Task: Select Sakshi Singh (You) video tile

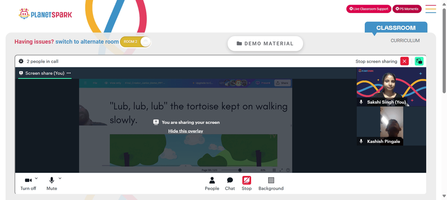Action: (x=392, y=87)
